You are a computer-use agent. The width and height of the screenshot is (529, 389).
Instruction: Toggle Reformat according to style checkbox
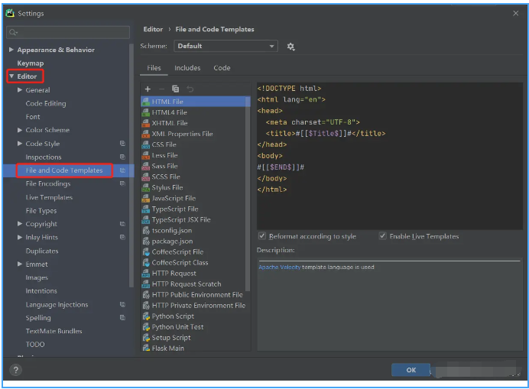click(x=262, y=236)
